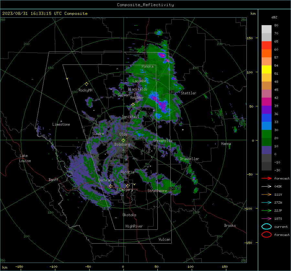291x271 pixels.
Task: Click the cyan 'current' ellipse symbol
Action: (266, 227)
